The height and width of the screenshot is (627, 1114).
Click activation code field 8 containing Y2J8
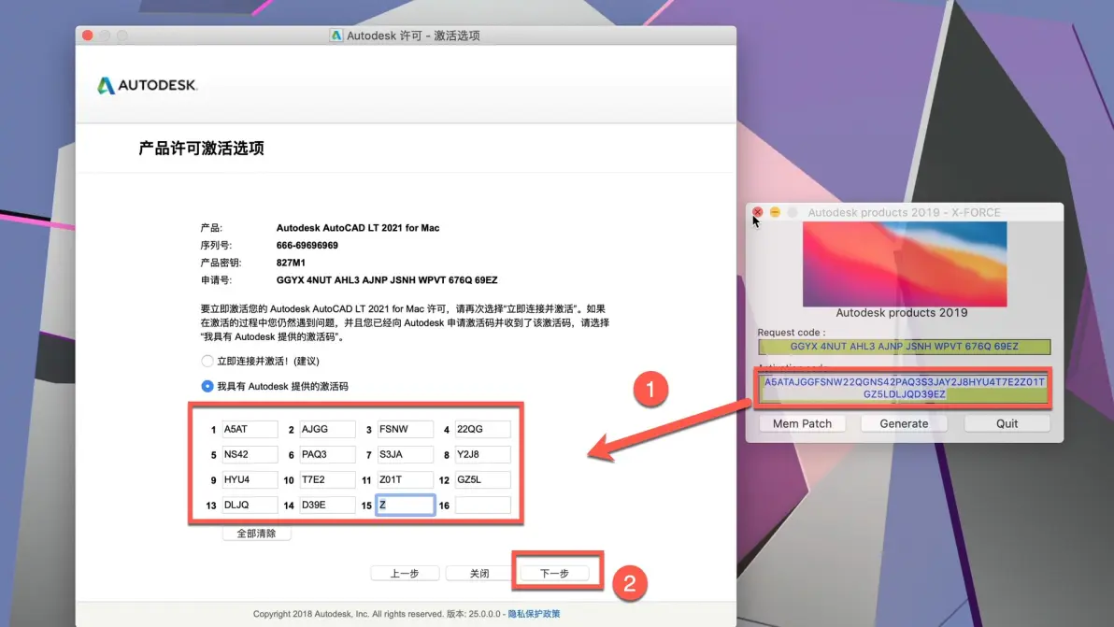482,454
